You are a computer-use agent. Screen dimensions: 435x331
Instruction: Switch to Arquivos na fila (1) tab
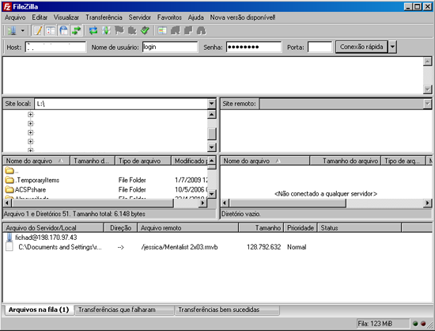pos(39,310)
